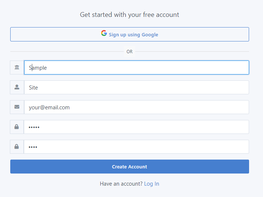
Task: Submit the form with Create Account
Action: (129, 167)
